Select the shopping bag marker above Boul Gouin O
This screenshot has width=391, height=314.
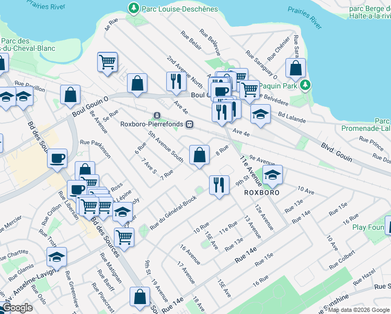(x=137, y=84)
